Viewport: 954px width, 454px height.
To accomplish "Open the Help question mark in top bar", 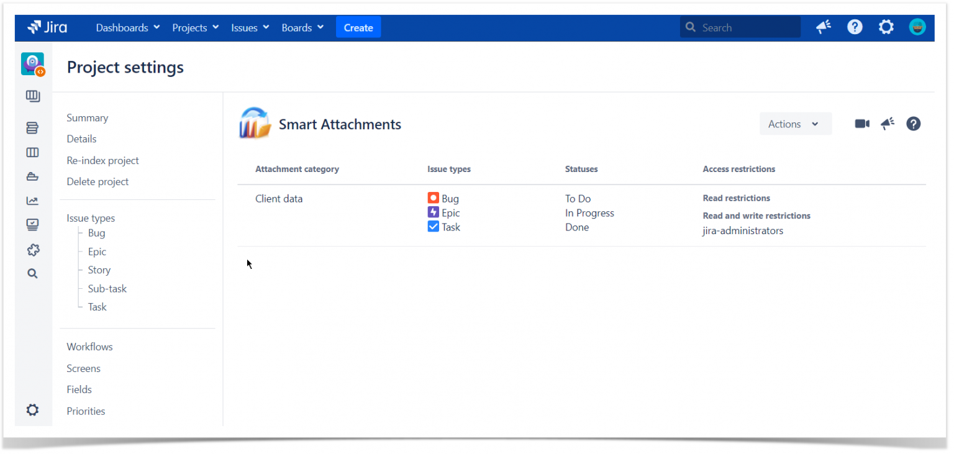I will pos(855,27).
